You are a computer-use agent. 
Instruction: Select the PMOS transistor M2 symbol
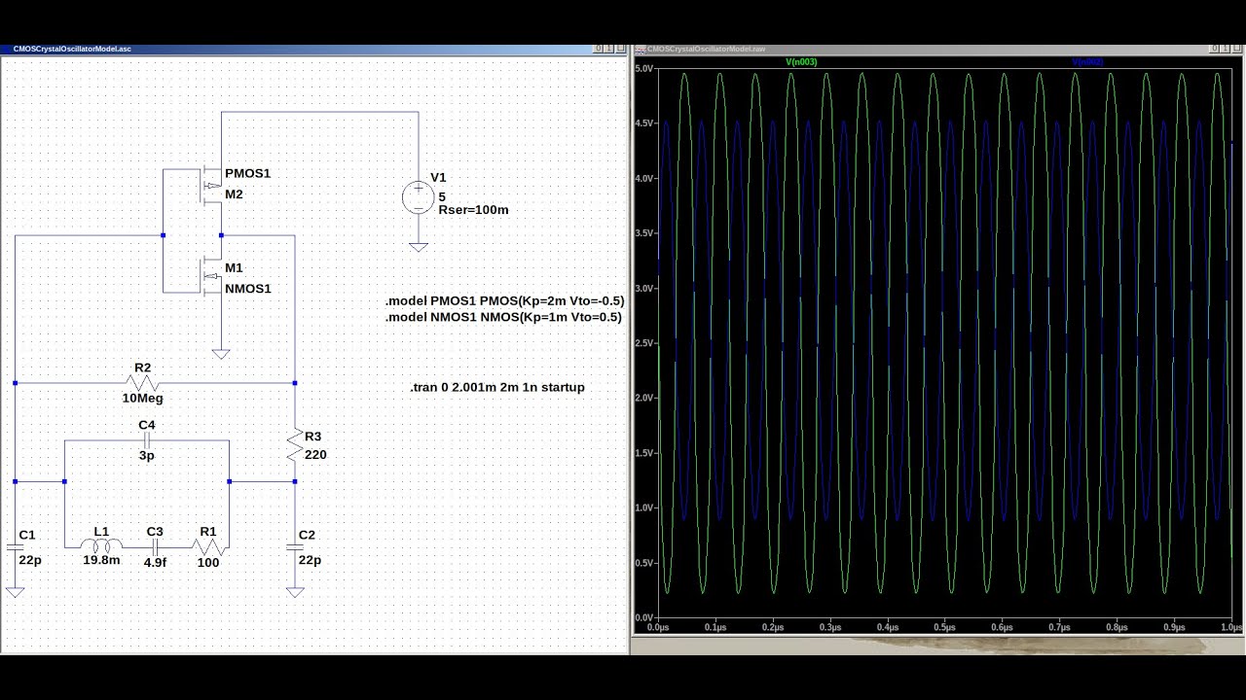(x=212, y=186)
